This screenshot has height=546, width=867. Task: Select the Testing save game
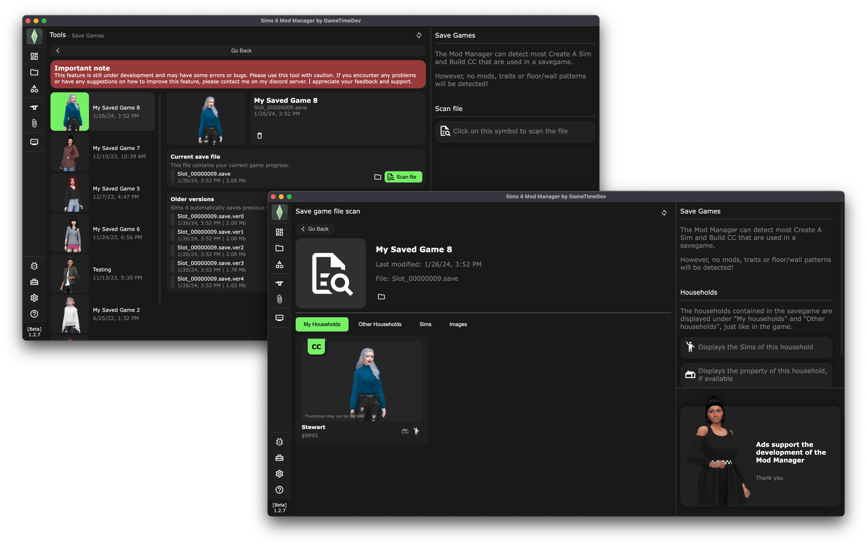103,274
